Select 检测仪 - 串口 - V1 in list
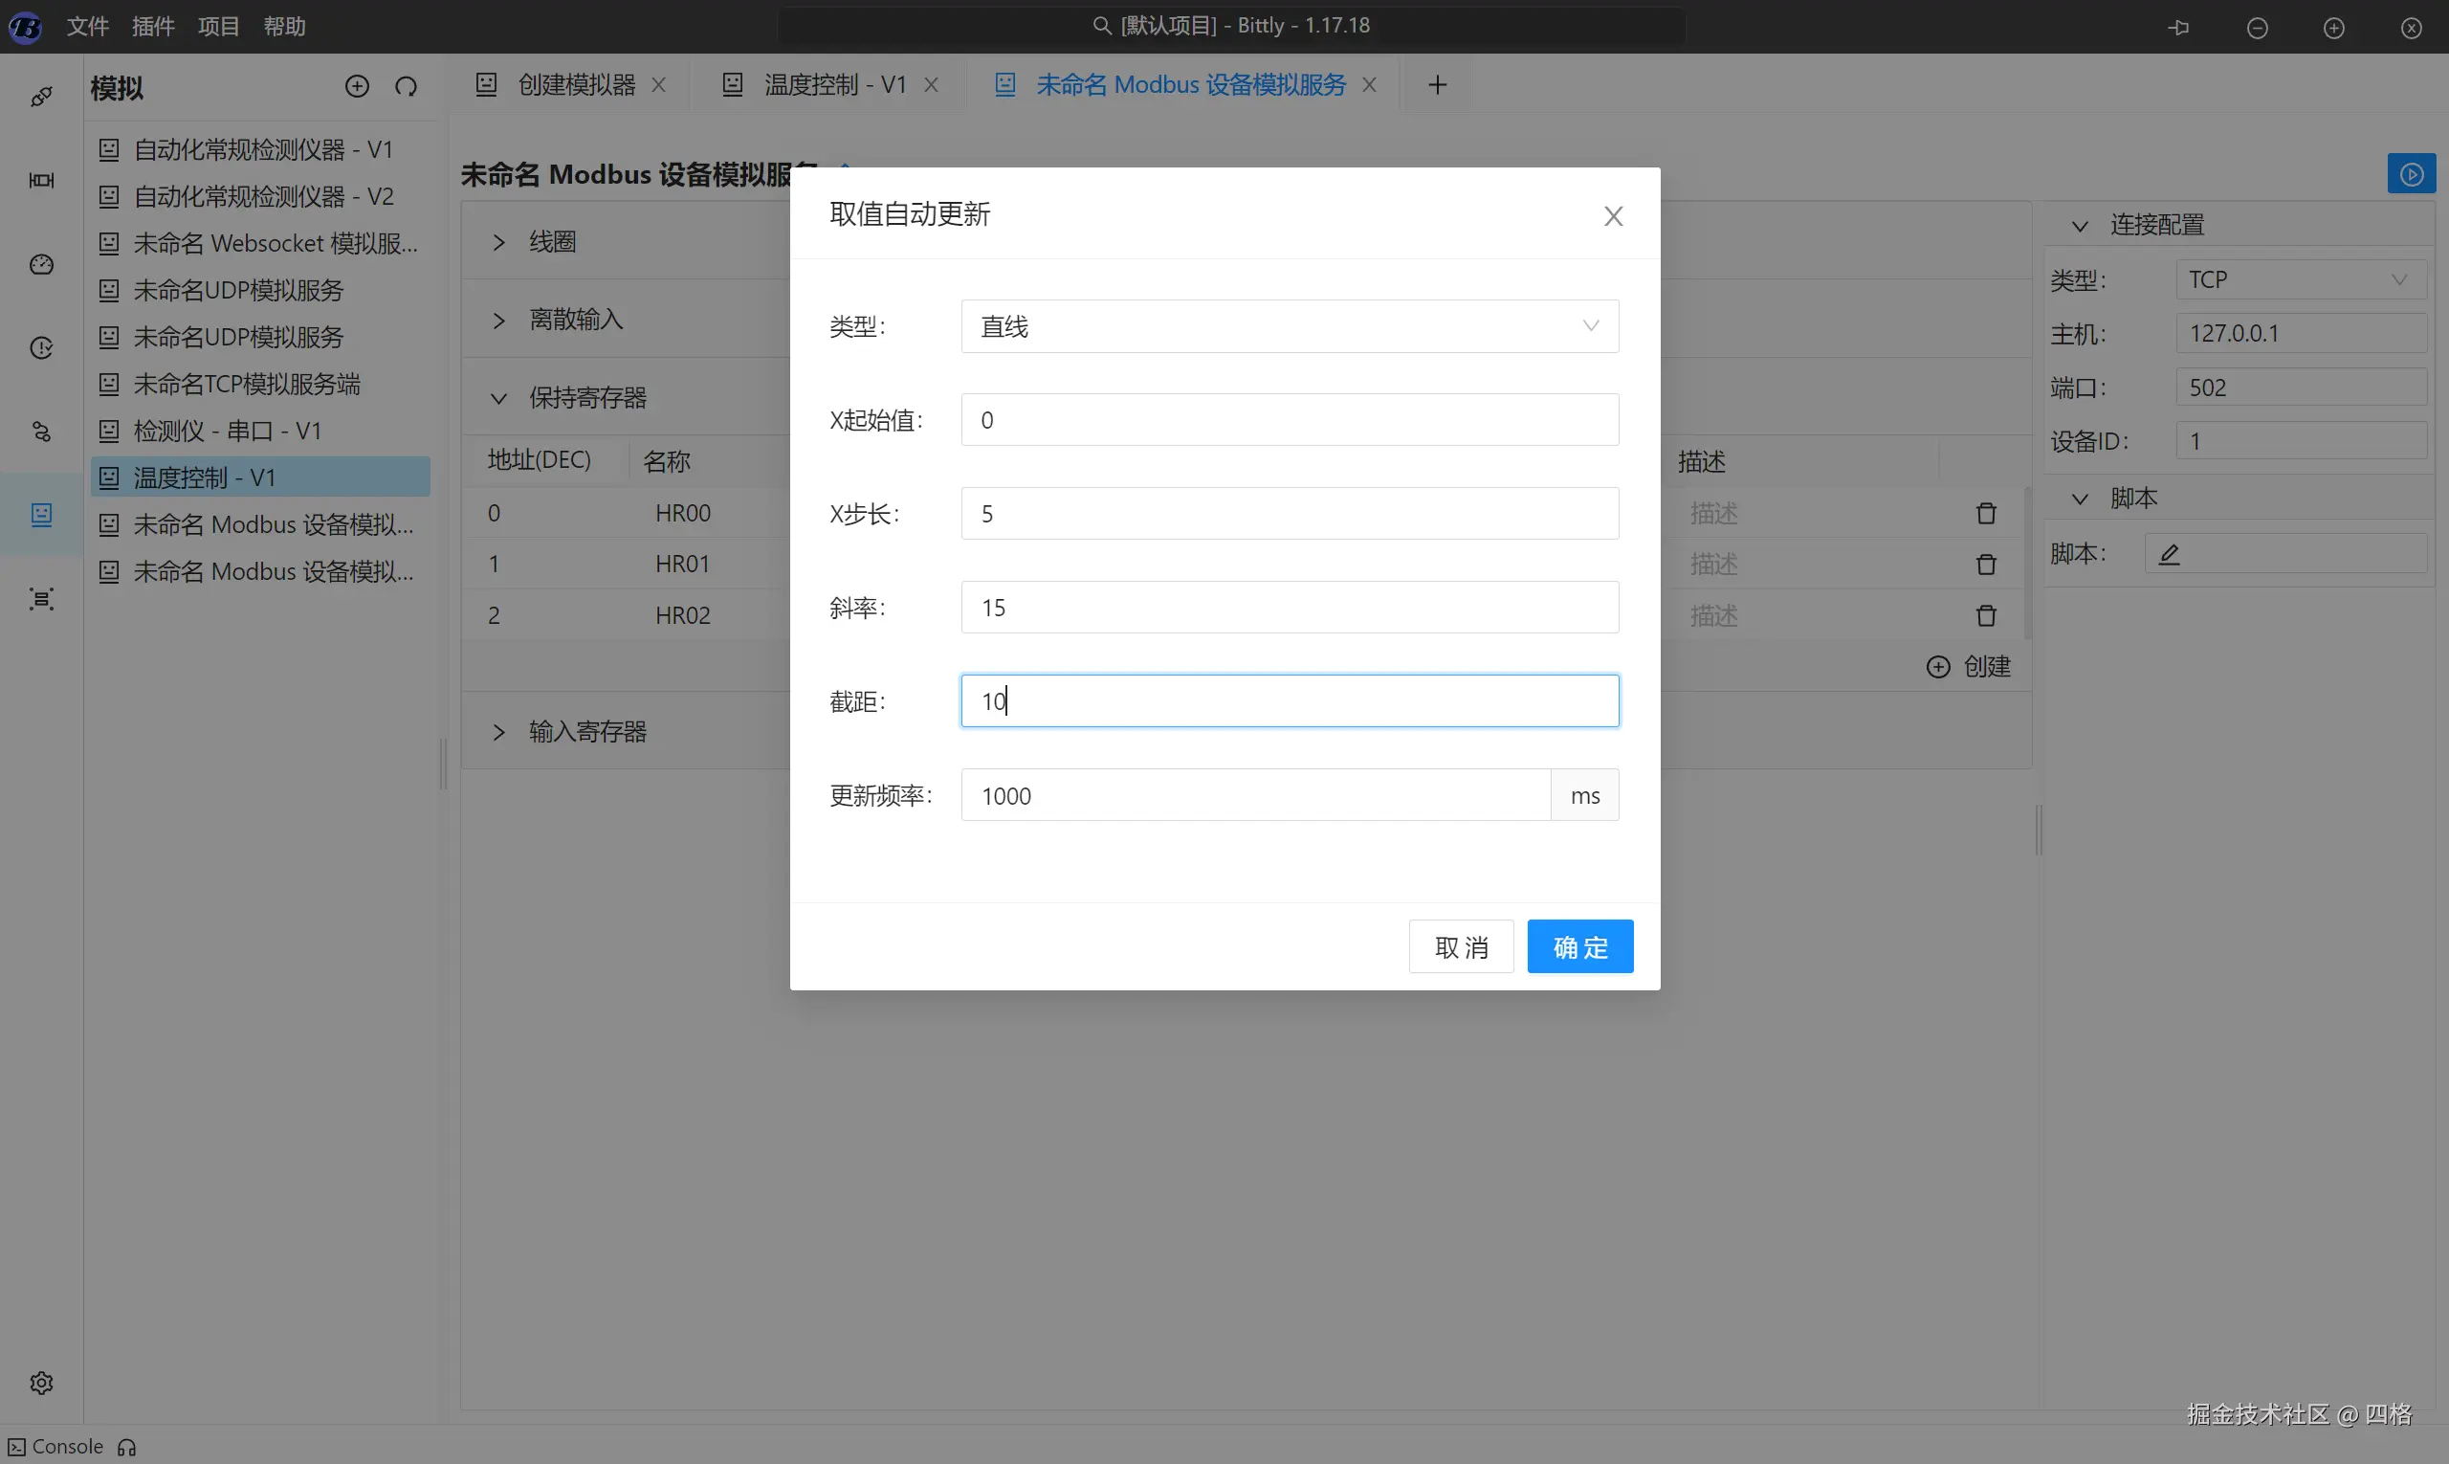This screenshot has width=2449, height=1464. click(x=227, y=432)
